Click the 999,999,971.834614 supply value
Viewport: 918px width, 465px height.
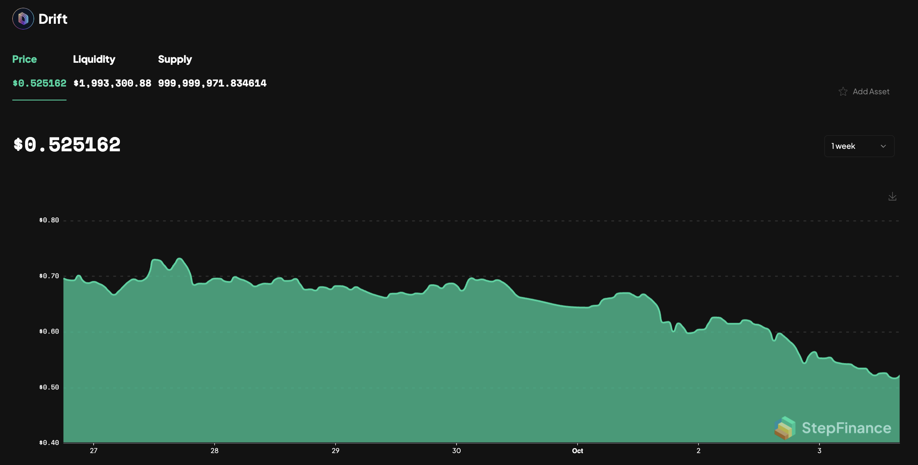click(212, 83)
